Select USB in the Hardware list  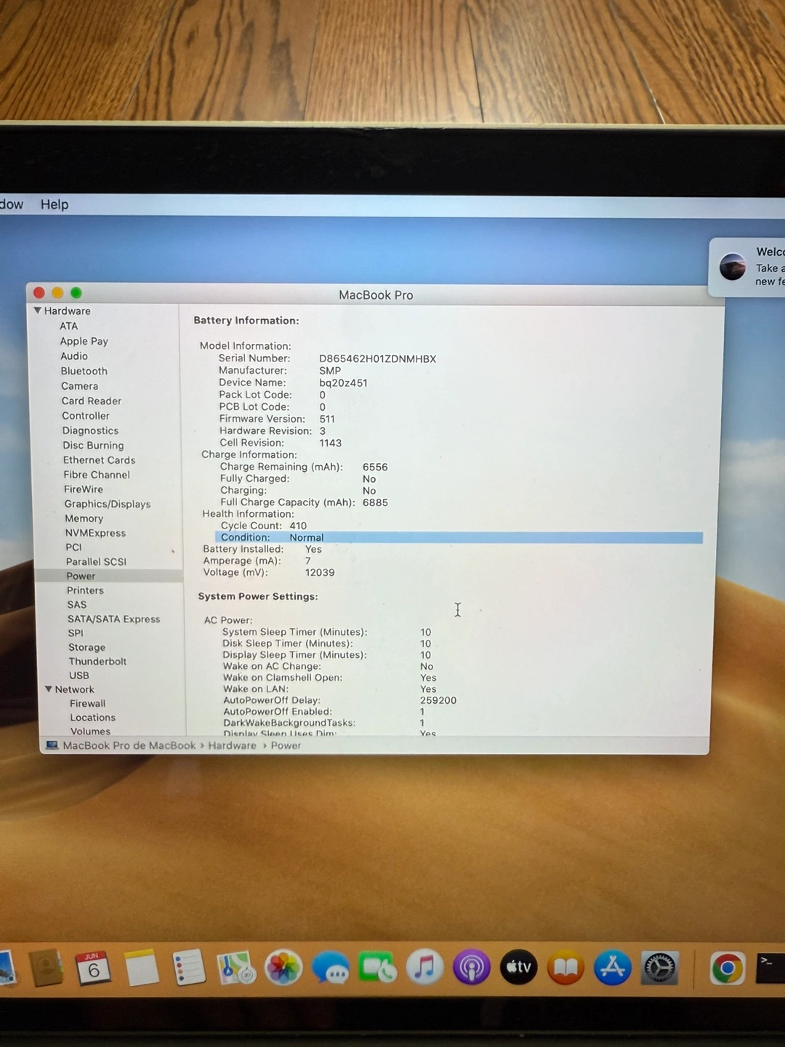(x=78, y=675)
